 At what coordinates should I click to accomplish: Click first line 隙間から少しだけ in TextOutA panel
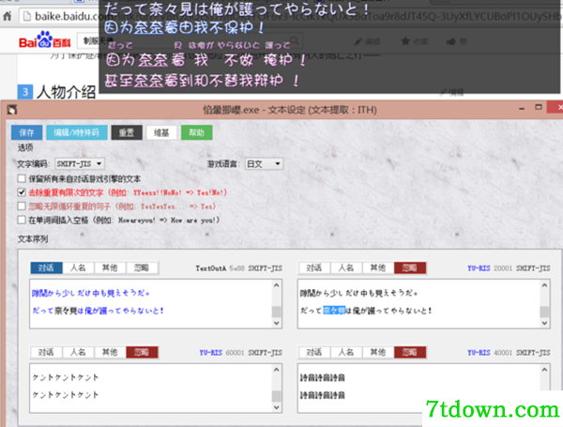coord(90,293)
